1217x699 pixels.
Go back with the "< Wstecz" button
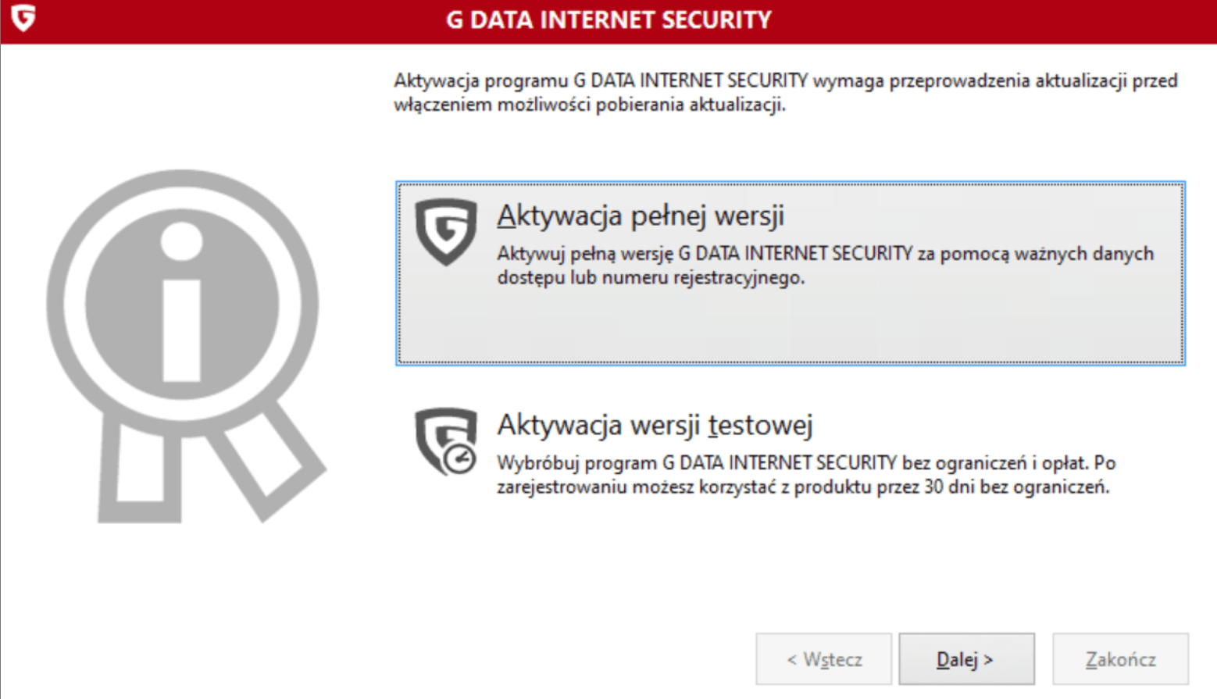click(x=823, y=659)
